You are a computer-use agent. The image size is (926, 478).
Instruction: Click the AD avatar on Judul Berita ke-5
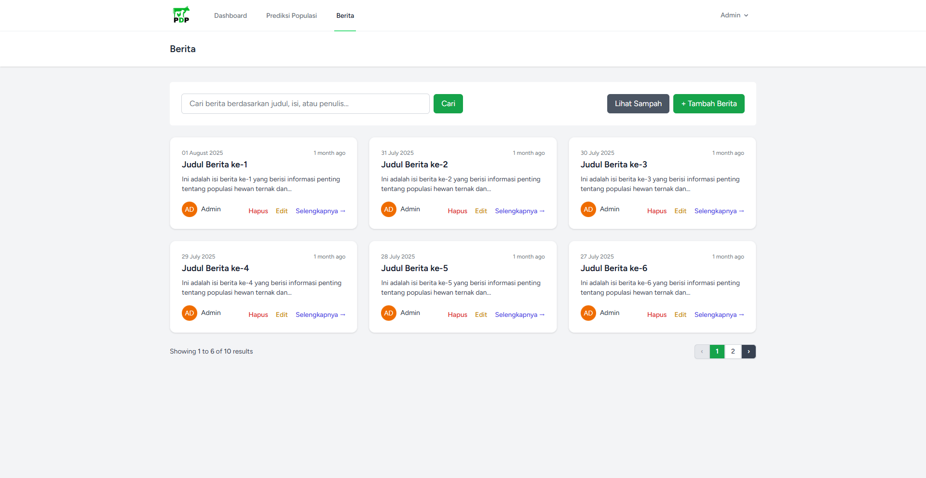pyautogui.click(x=389, y=313)
